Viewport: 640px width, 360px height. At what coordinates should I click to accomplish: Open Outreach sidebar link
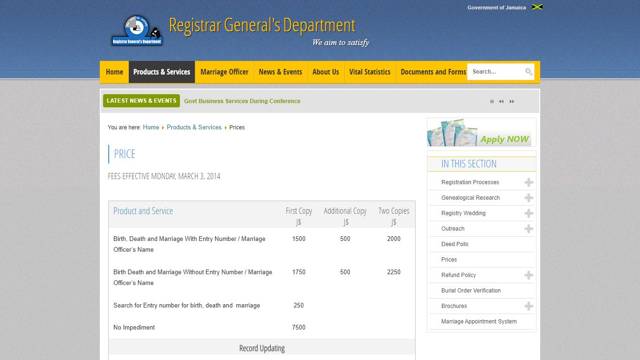coord(453,229)
